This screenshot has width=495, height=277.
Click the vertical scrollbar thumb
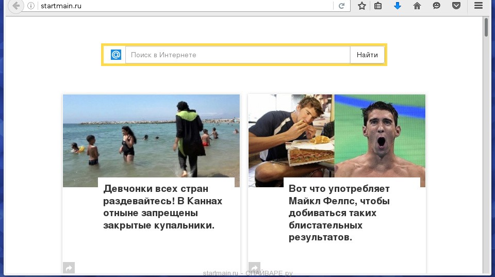coord(486,27)
